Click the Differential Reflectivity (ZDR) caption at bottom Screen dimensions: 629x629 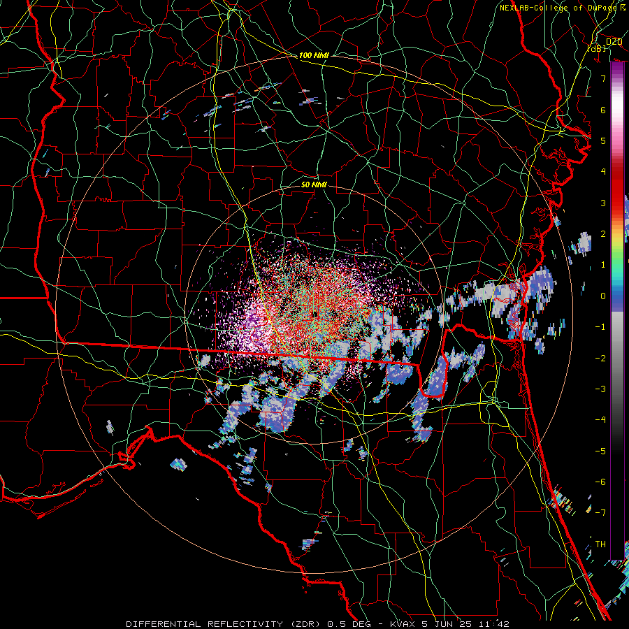click(317, 624)
